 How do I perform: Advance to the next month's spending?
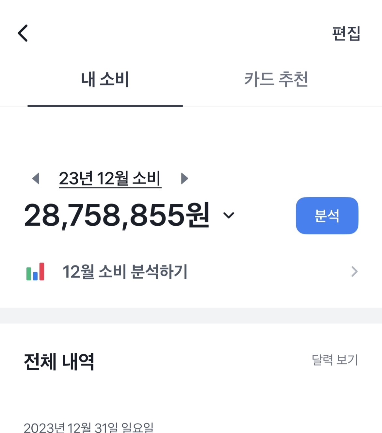184,179
